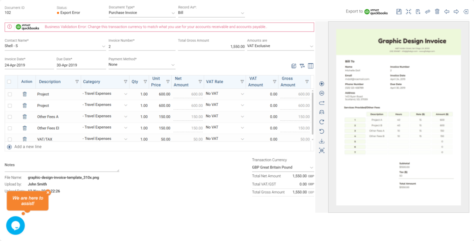474x241 pixels.
Task: Rotate invoice preview clockwise
Action: coord(322,122)
